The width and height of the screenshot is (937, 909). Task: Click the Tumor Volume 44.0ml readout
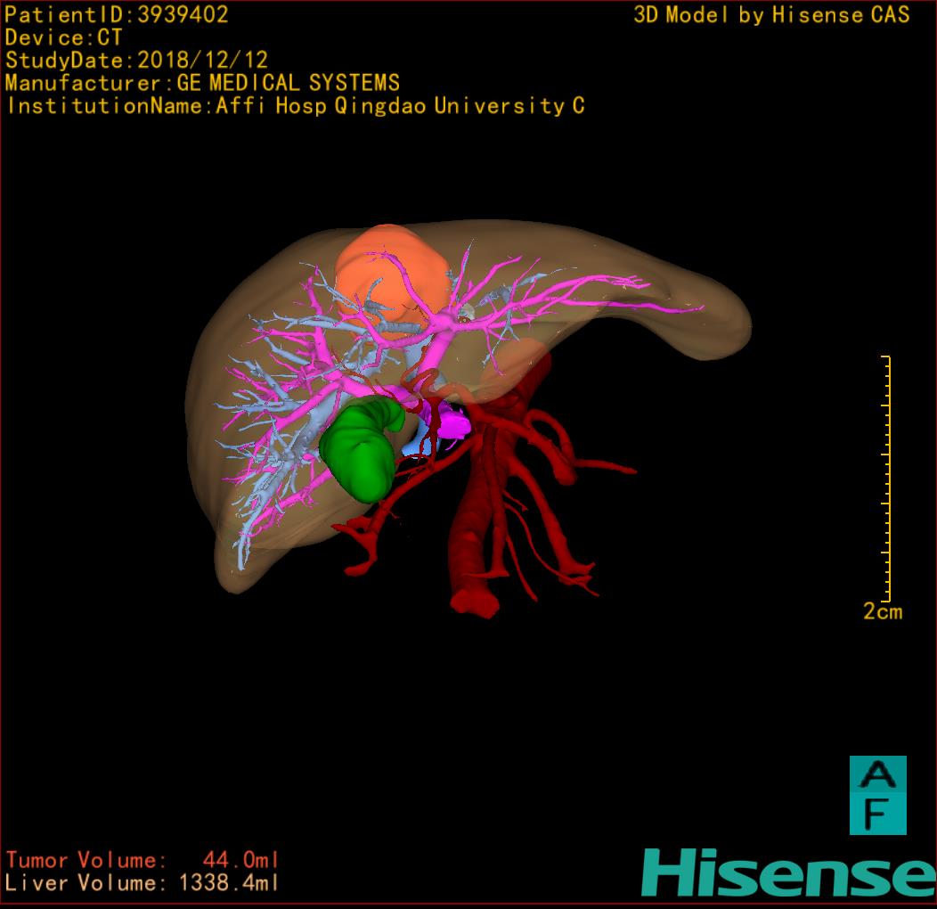[x=143, y=860]
